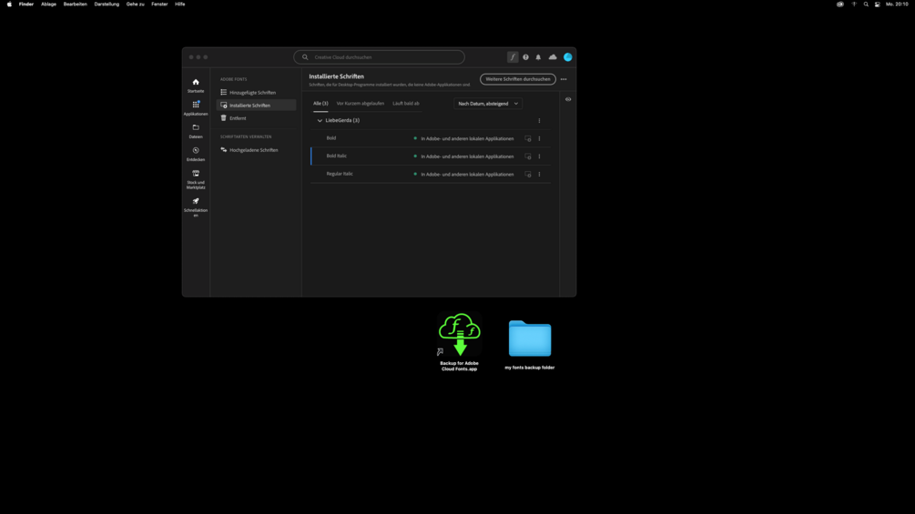Screen dimensions: 915x514
Task: Click the menu bar clock
Action: pyautogui.click(x=896, y=4)
